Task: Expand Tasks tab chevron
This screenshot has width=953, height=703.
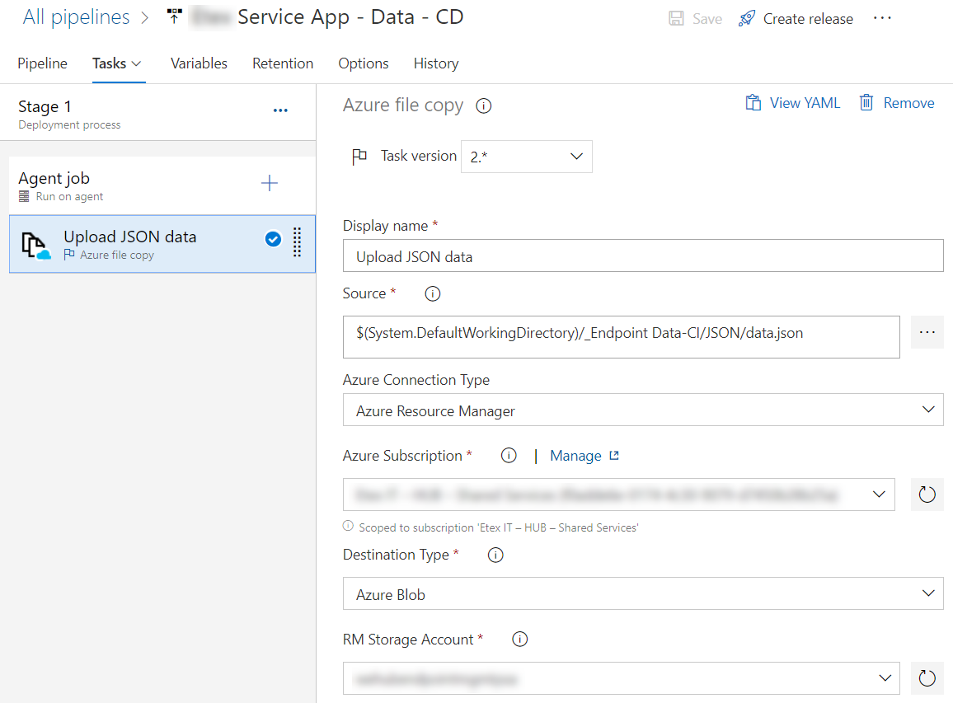Action: [x=137, y=63]
